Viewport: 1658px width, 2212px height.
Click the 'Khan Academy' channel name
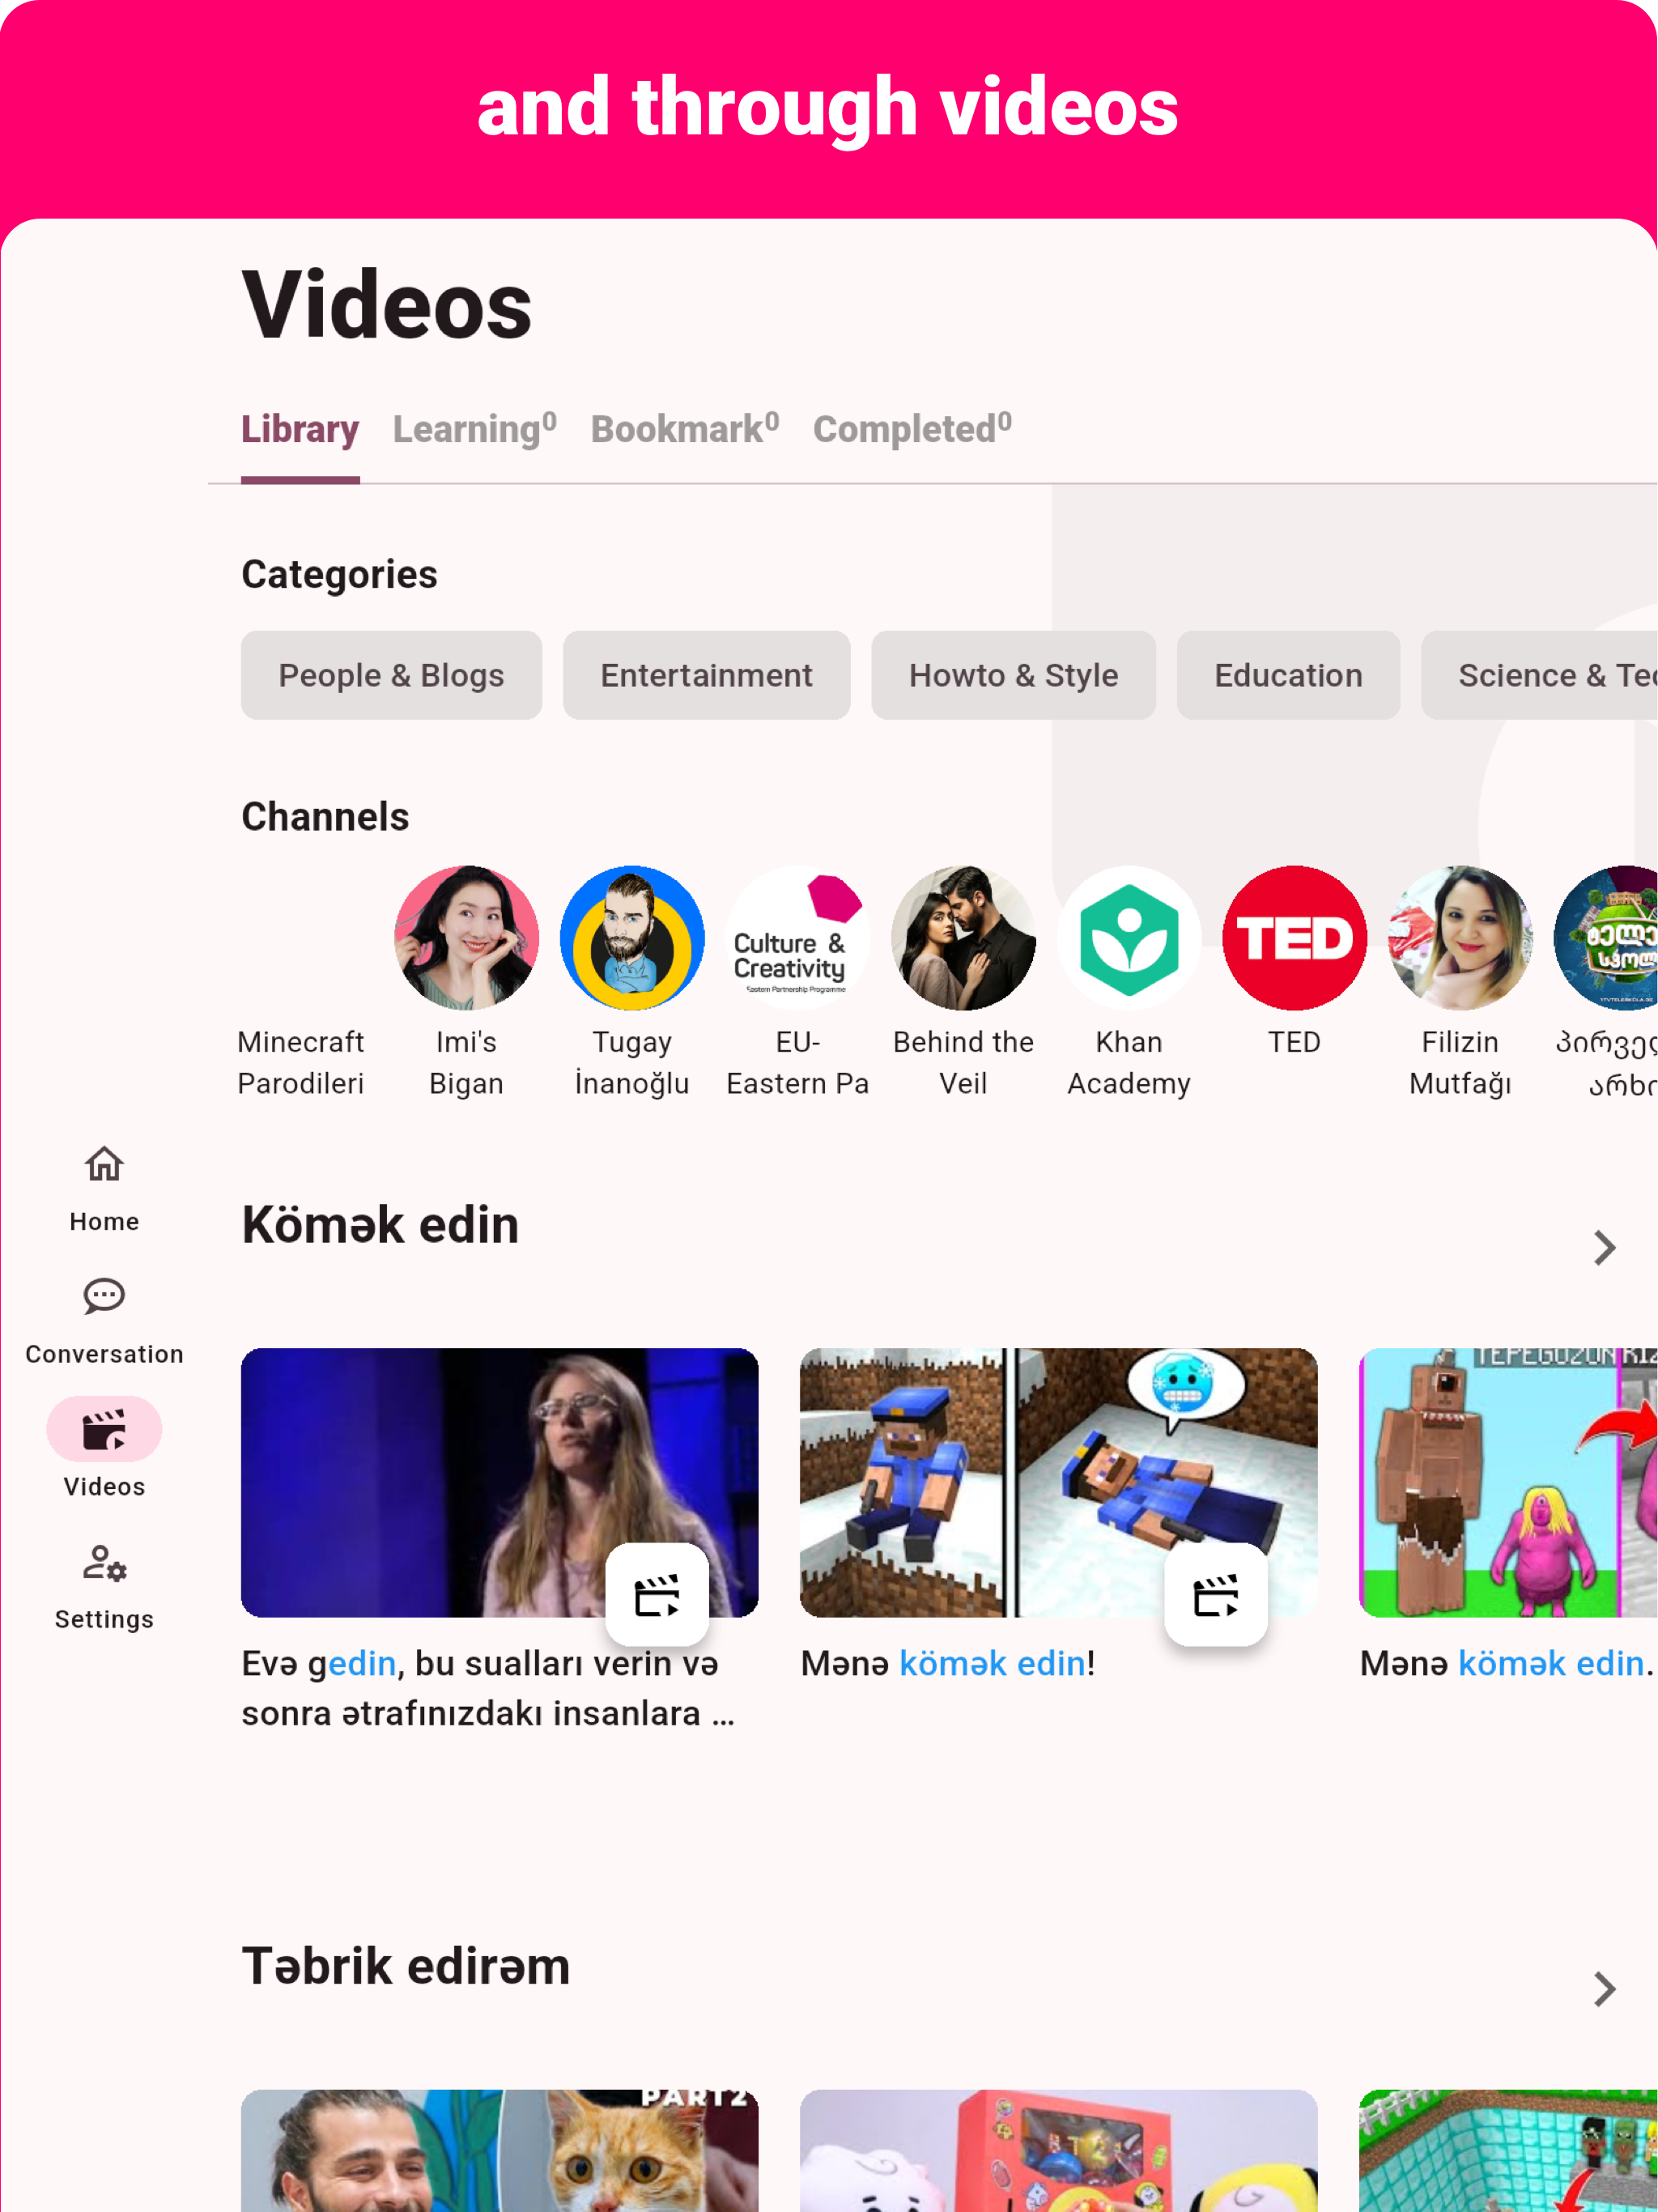point(1129,1062)
